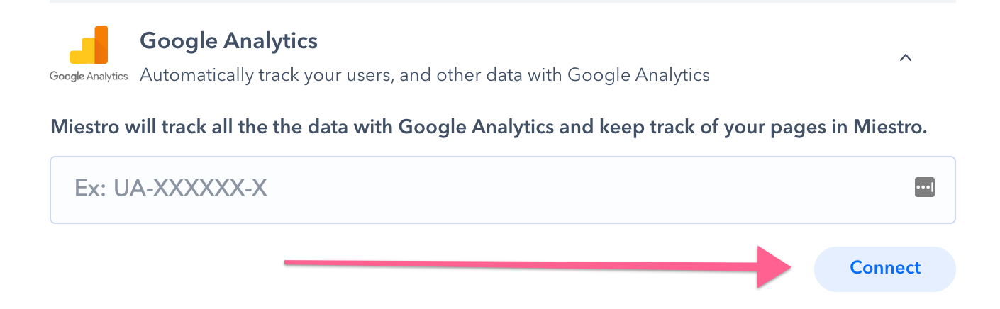Click the pink arrow's tail

coord(298,264)
